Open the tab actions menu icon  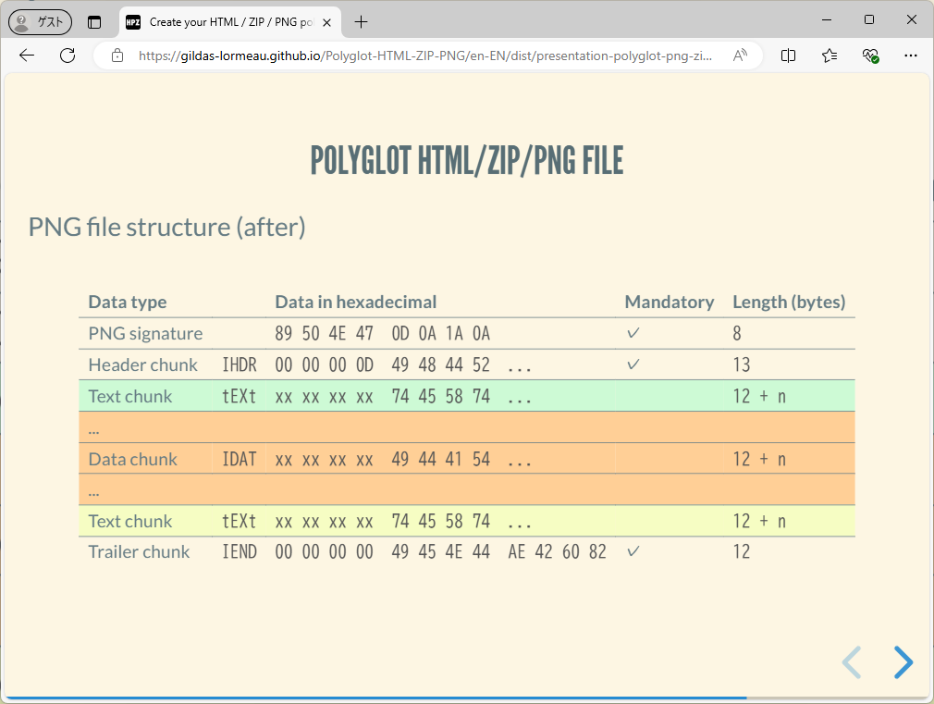pos(94,21)
